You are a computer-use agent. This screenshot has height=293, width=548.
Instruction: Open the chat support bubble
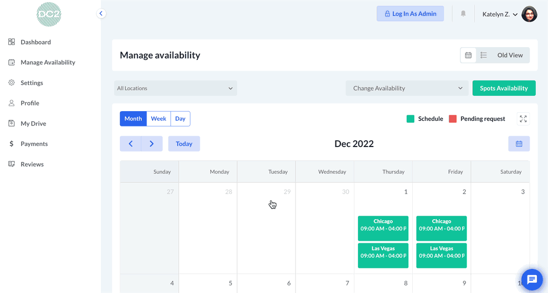pos(532,280)
